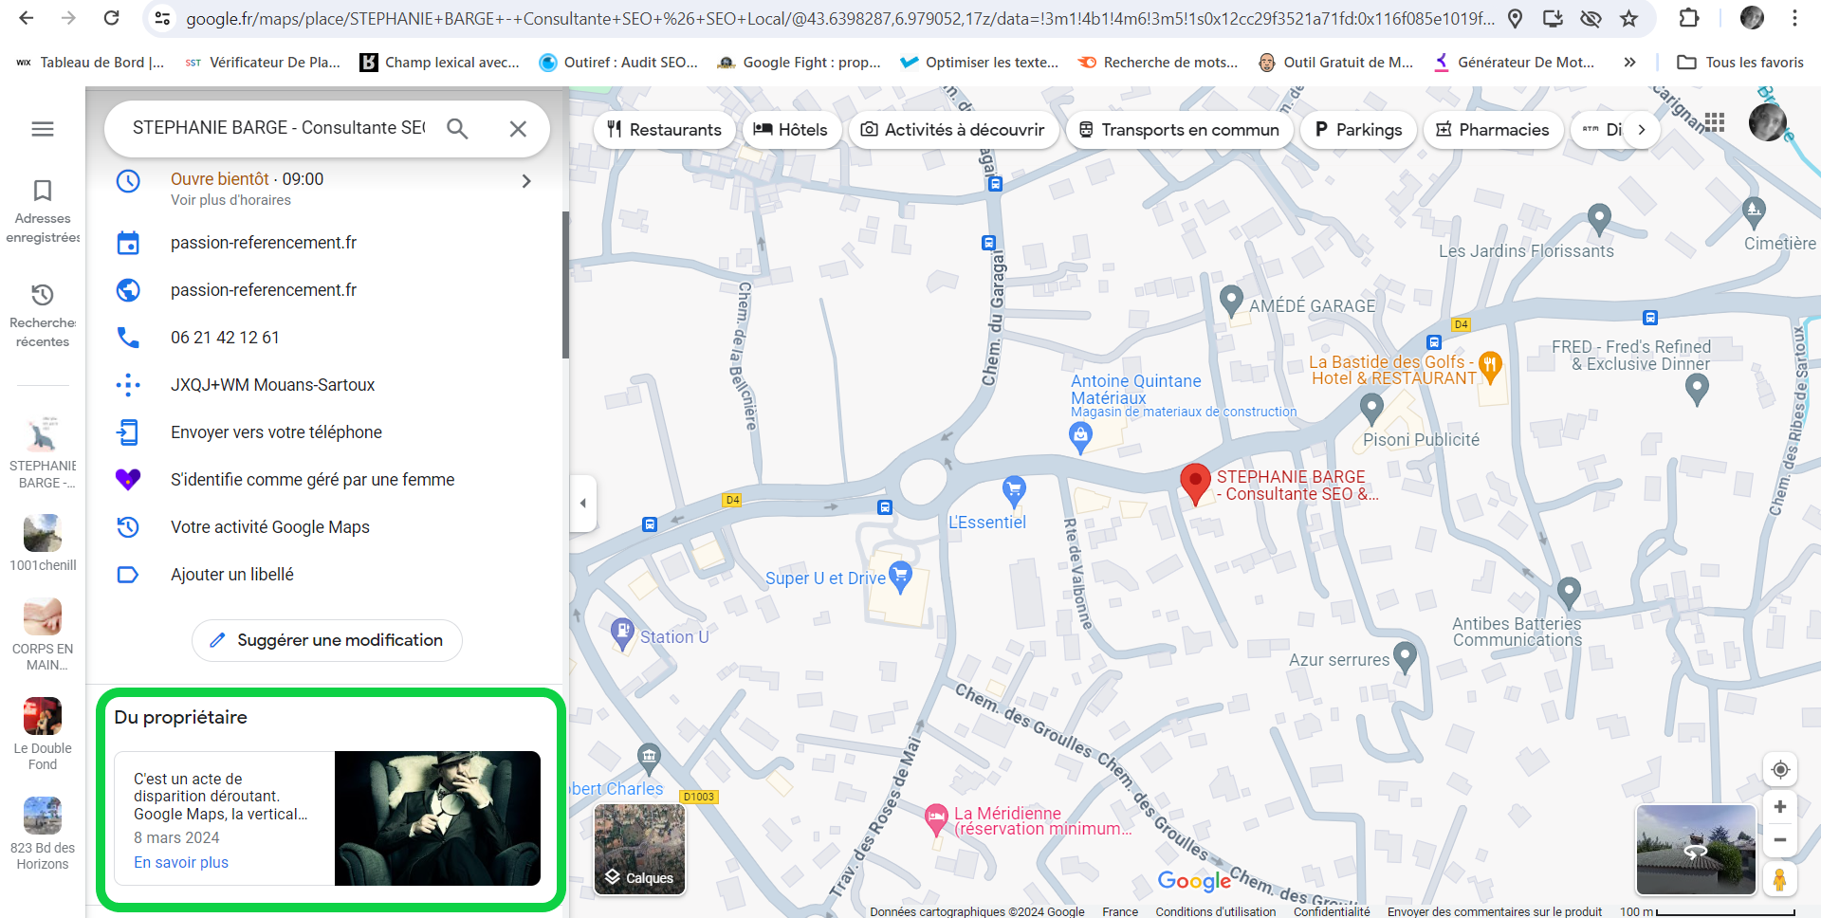
Task: Open the Street View preview thumbnail
Action: (x=1696, y=849)
